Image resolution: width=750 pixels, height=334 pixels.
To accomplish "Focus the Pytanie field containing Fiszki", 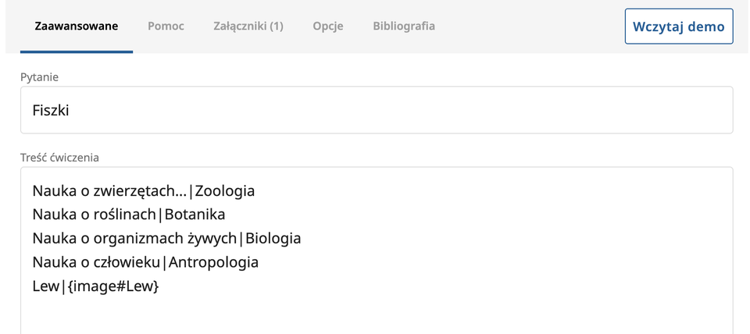I will pos(376,110).
